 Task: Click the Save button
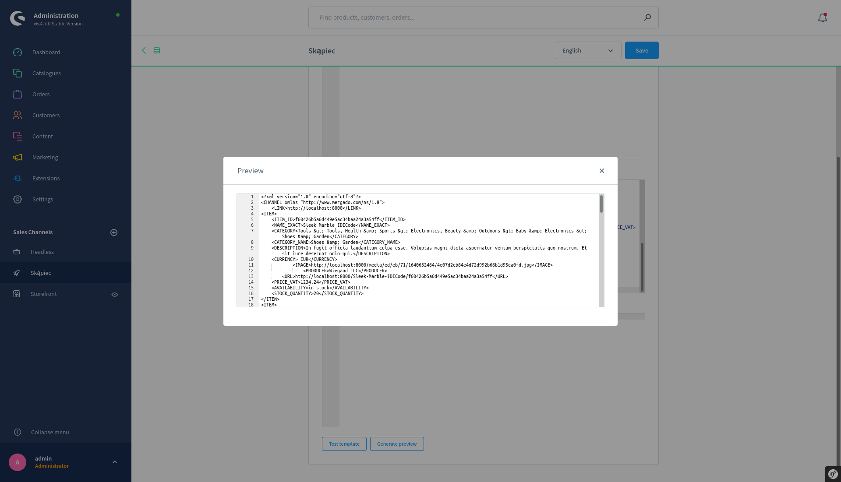(x=642, y=50)
